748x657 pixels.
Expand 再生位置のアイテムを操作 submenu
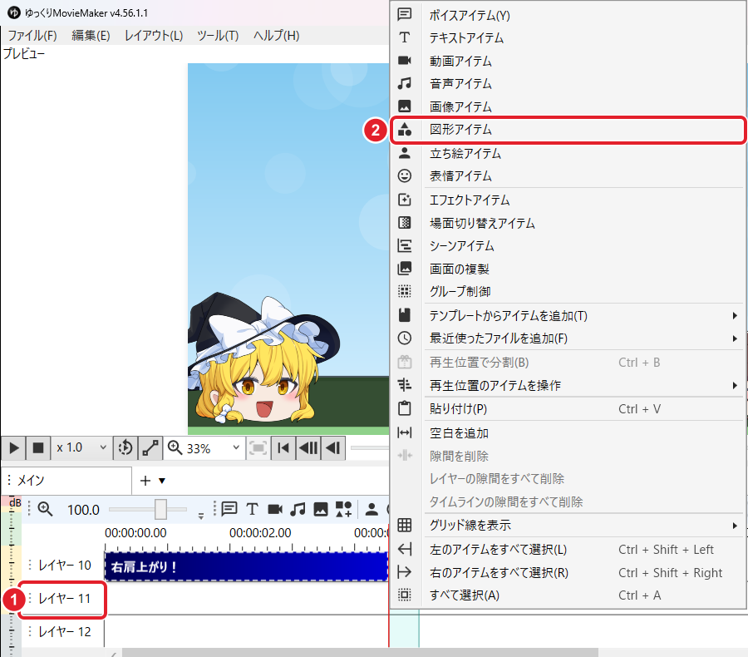(x=568, y=385)
